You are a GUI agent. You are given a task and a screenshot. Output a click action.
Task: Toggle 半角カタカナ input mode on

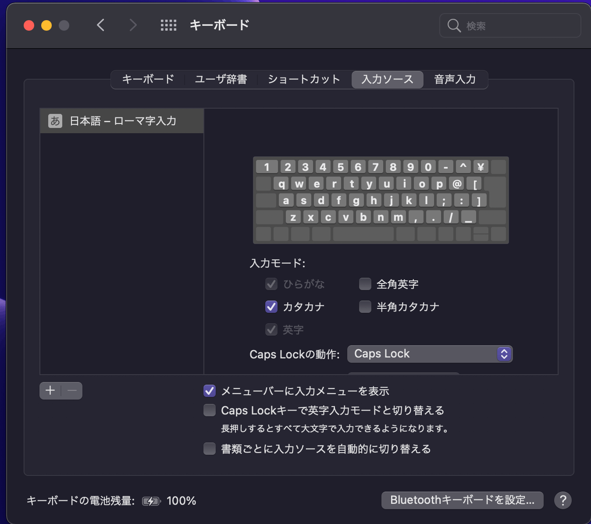[x=365, y=307]
